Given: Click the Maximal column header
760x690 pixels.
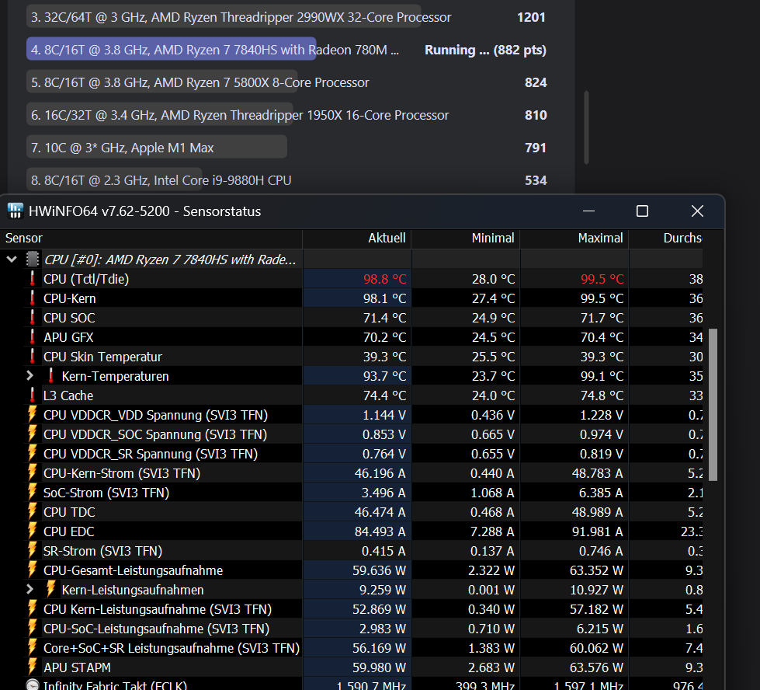Looking at the screenshot, I should coord(602,238).
